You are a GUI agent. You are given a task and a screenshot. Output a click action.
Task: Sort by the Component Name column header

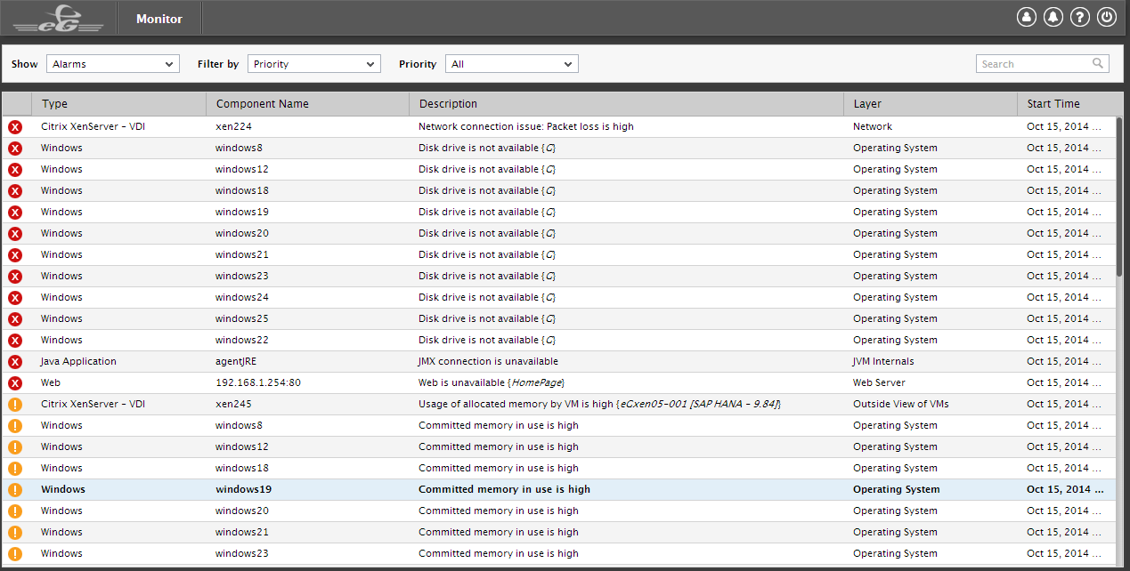coord(308,104)
